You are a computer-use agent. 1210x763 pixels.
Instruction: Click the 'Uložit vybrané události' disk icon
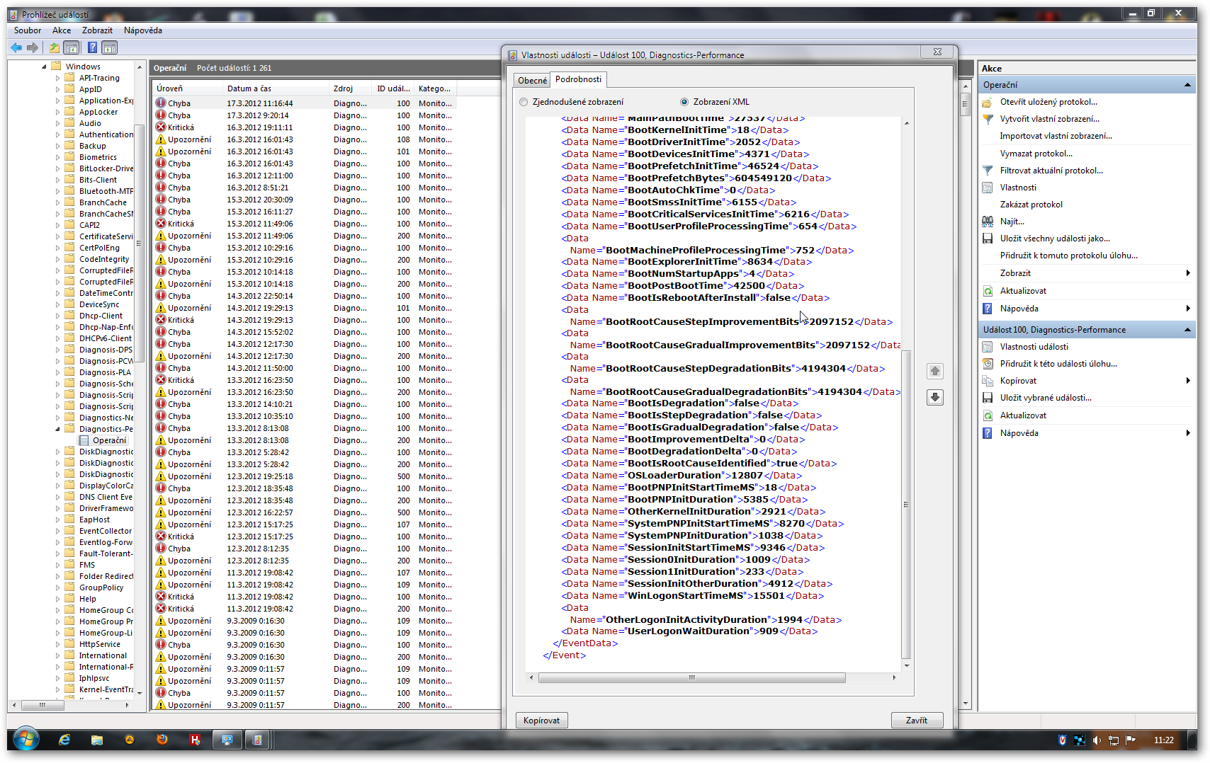(988, 398)
